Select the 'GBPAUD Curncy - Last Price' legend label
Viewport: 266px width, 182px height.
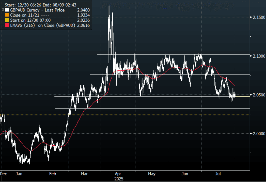click(37, 10)
